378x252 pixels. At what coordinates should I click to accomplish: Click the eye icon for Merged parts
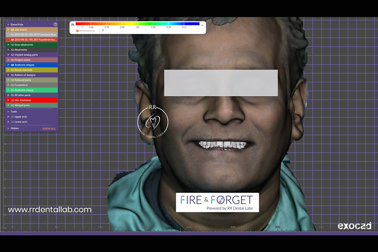[x=12, y=105]
